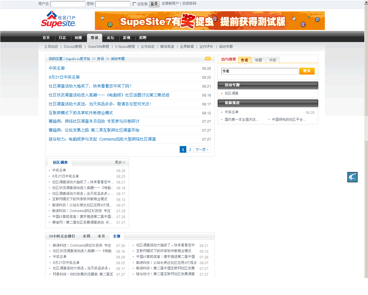The height and width of the screenshot is (295, 368).
Task: Open the 中奖名单 article in main list
Action: [57, 68]
